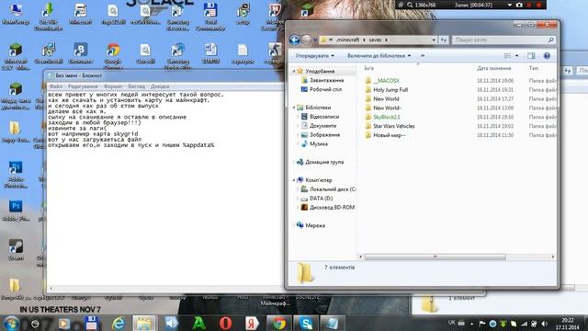Screen dimensions: 588x331
Task: Open Windows Start orb on taskbar
Action: pyautogui.click(x=11, y=323)
